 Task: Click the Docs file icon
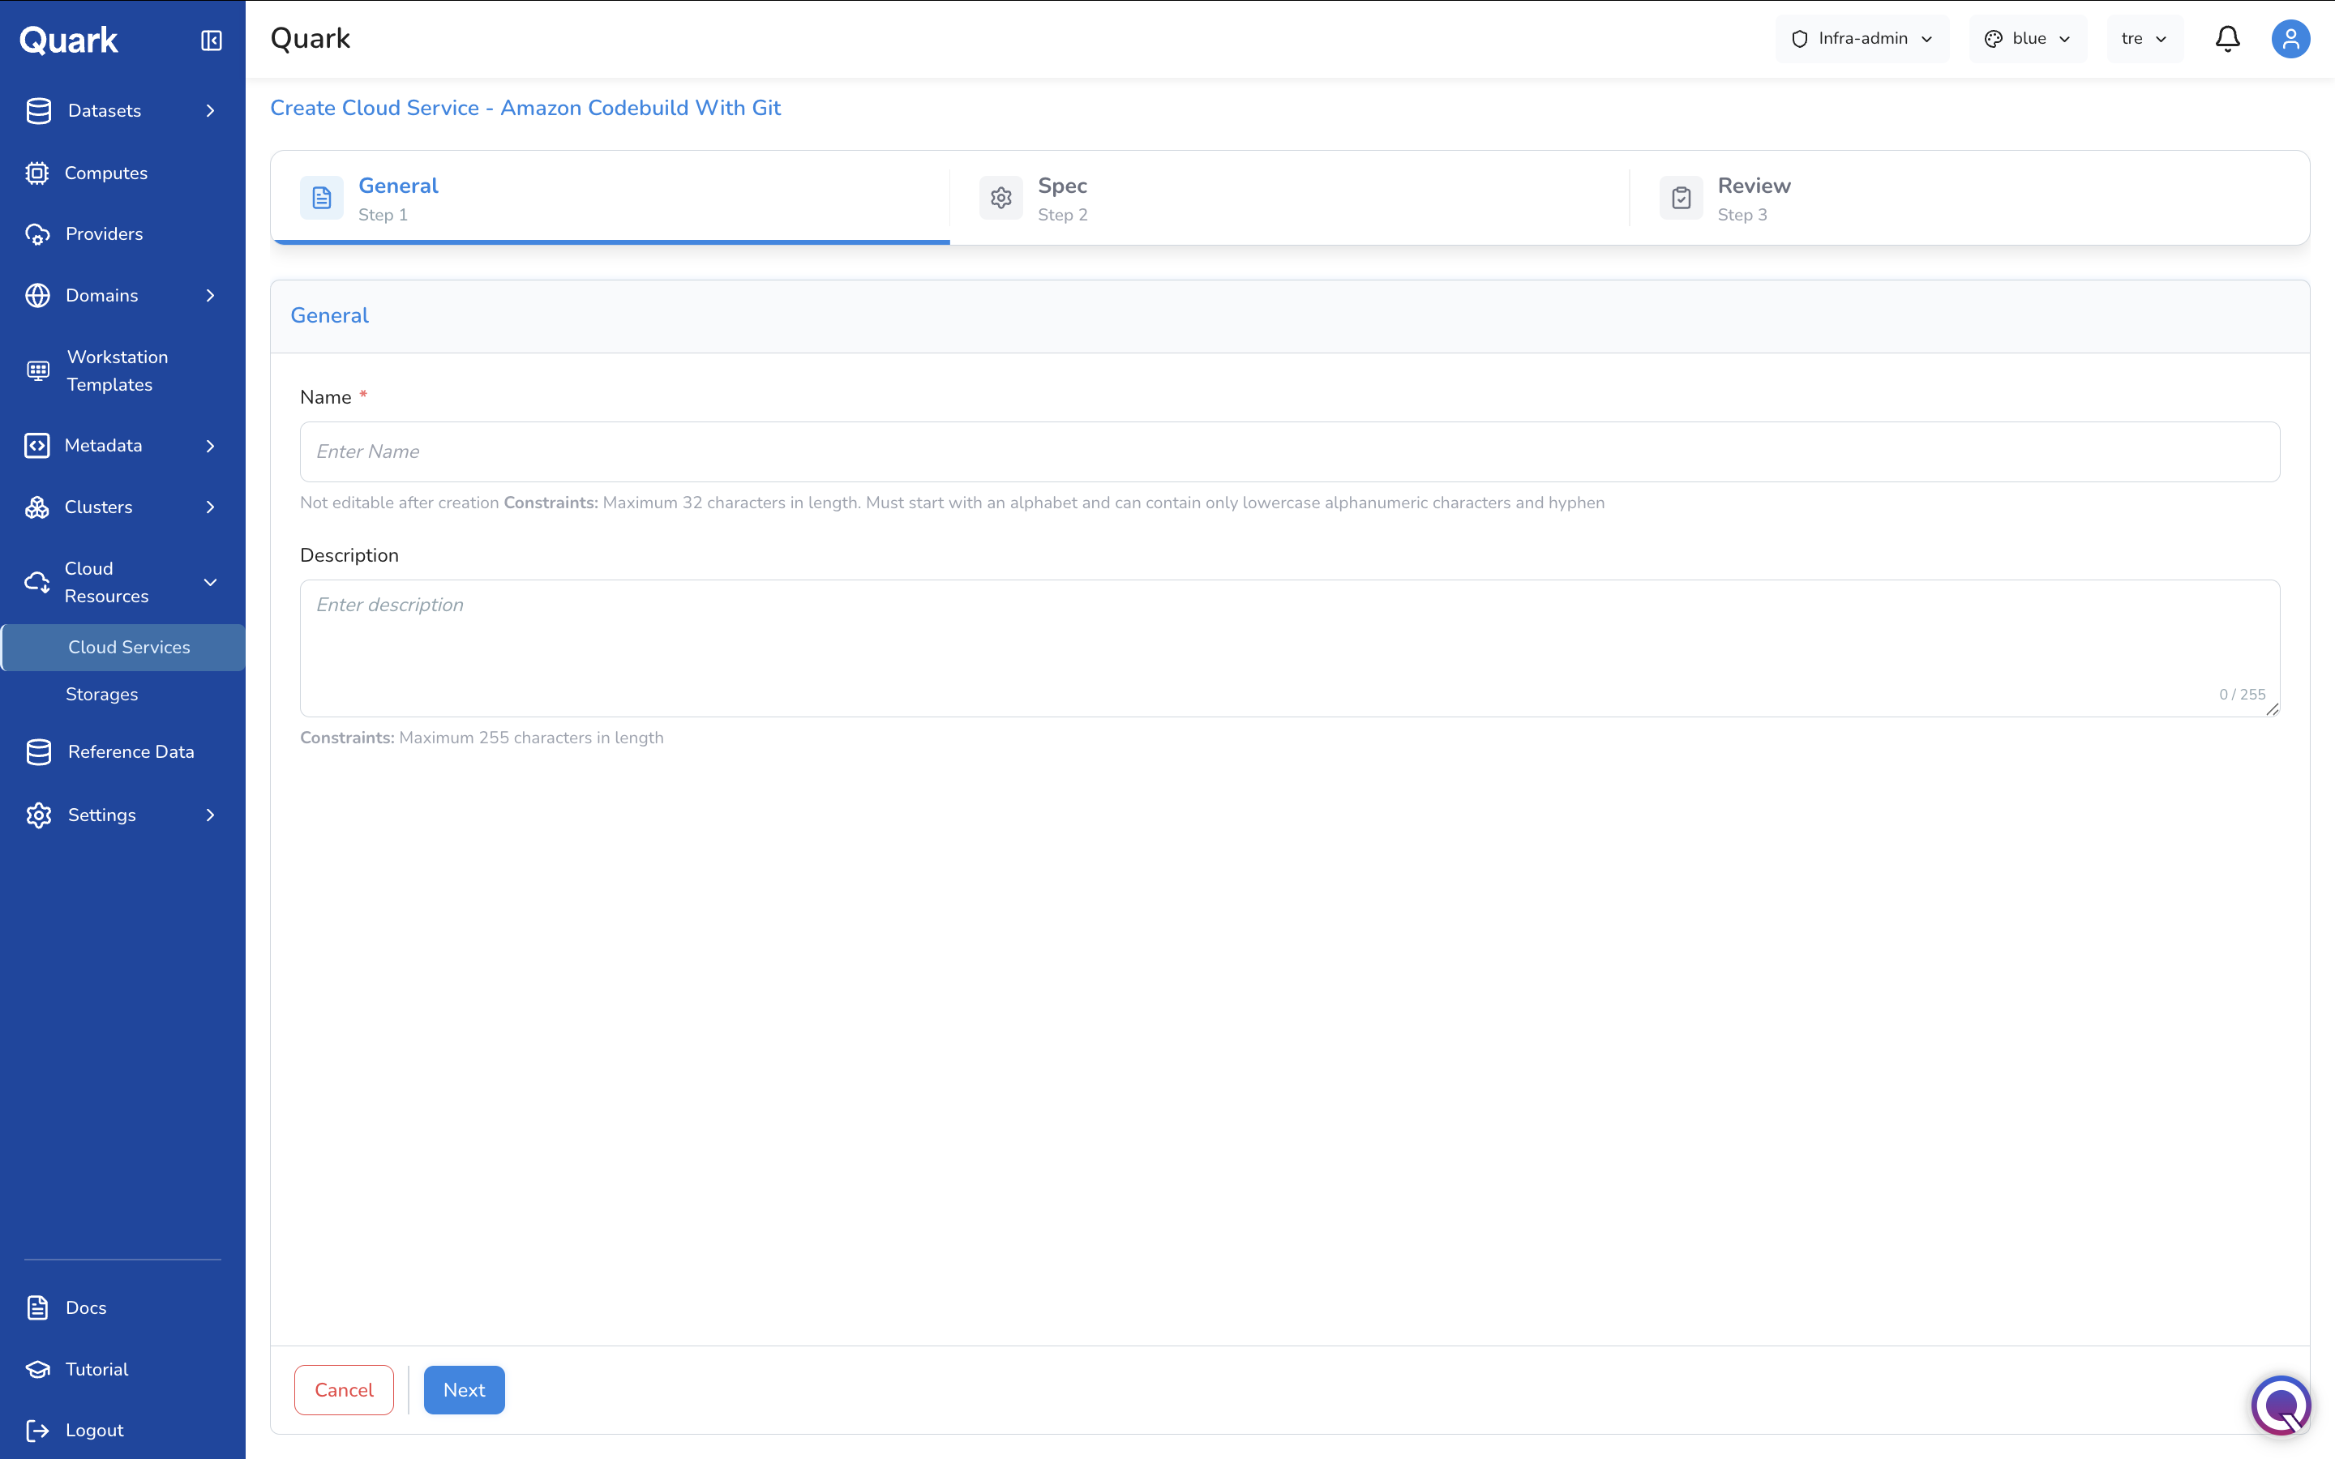pyautogui.click(x=37, y=1307)
